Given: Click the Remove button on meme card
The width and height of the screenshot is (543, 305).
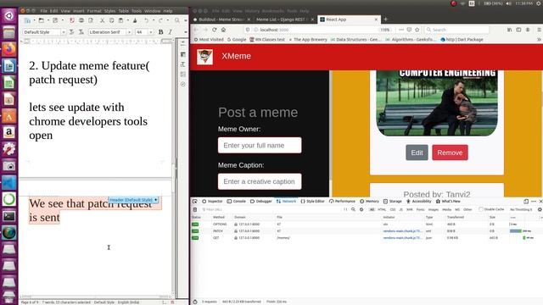Looking at the screenshot, I should coord(450,152).
